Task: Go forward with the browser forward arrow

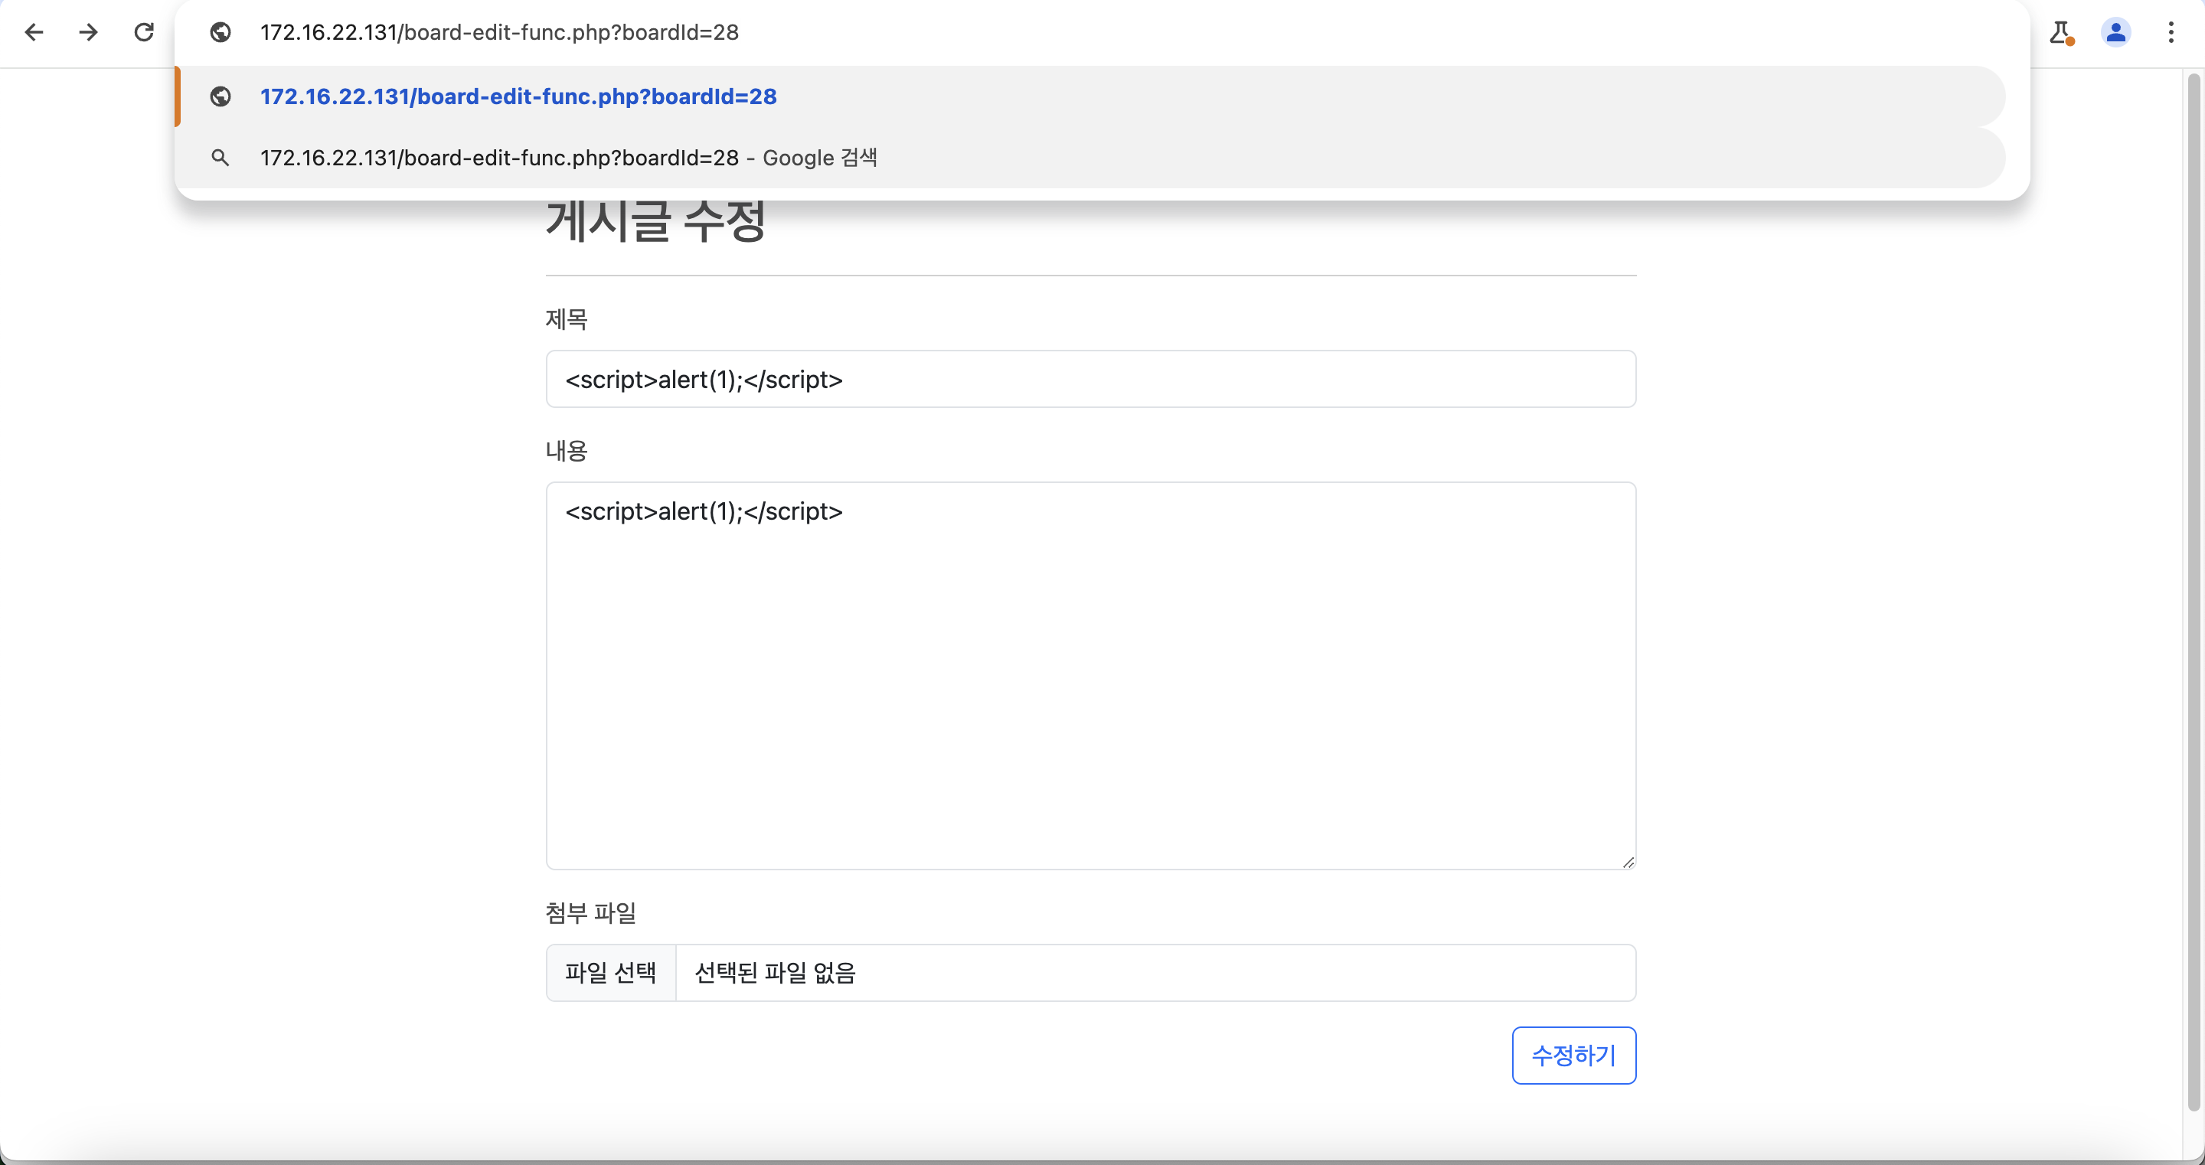Action: (88, 32)
